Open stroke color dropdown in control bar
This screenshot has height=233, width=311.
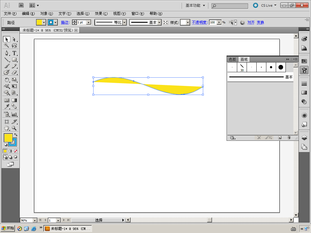coord(56,22)
